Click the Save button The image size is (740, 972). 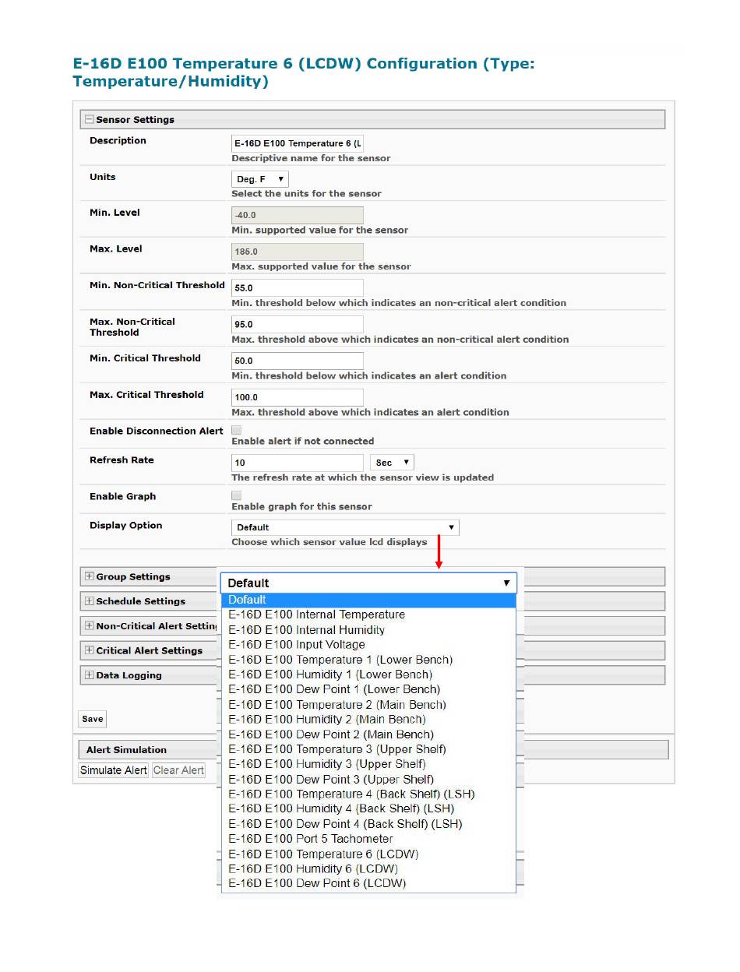(92, 719)
